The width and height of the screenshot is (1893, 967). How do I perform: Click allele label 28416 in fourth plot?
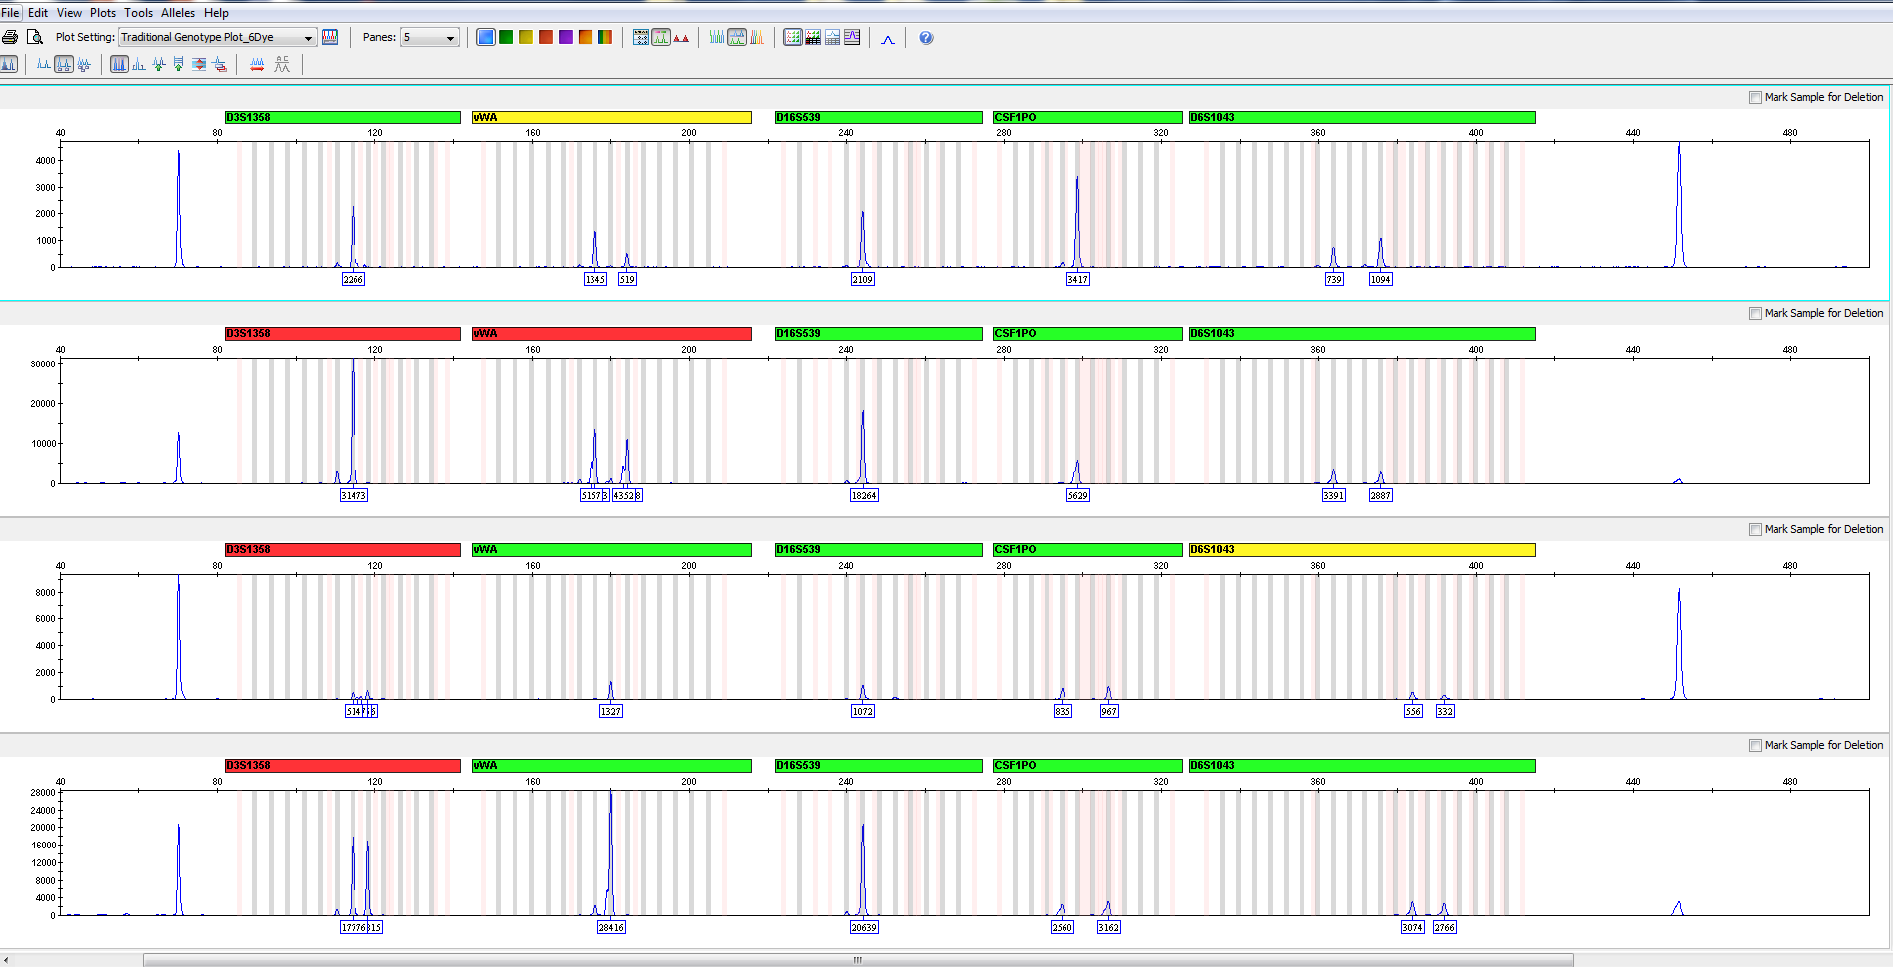[611, 927]
